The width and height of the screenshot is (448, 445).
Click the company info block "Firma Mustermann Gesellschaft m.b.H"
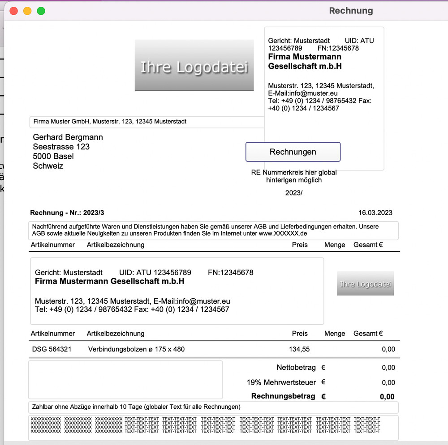177,291
